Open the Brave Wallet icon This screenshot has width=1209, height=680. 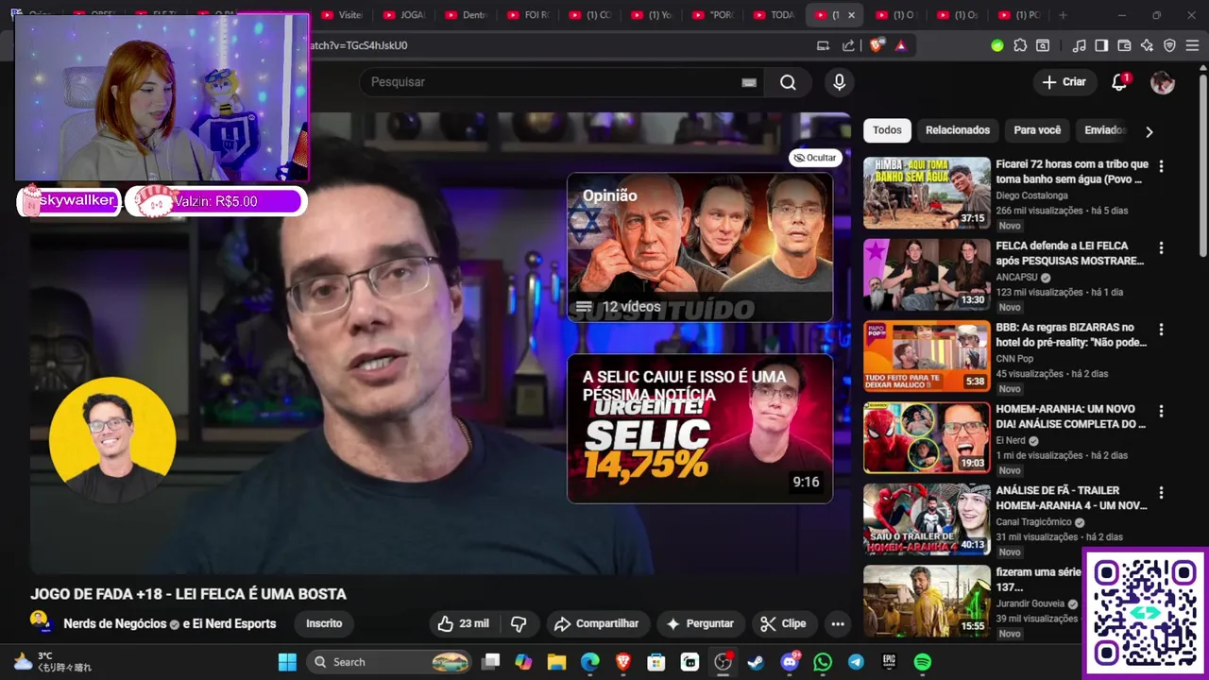(x=1124, y=45)
